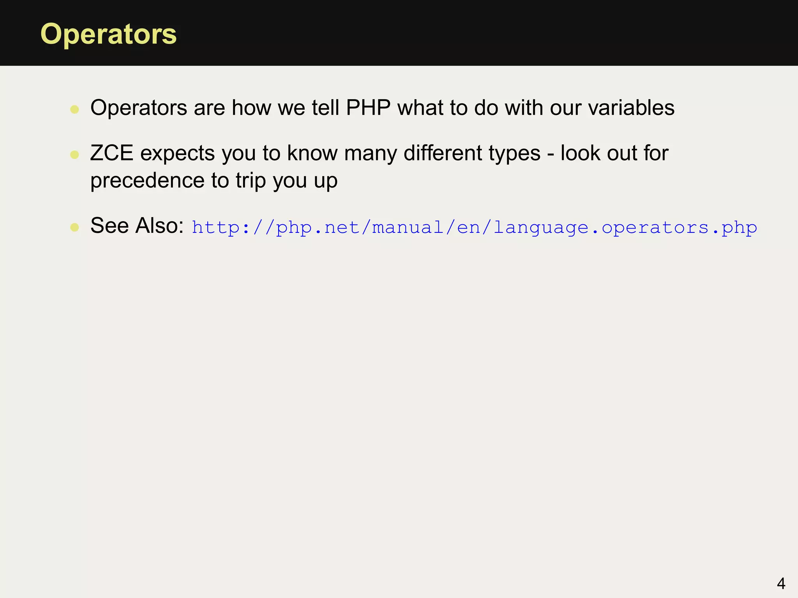Click the black header bar right of the title

coord(487,33)
